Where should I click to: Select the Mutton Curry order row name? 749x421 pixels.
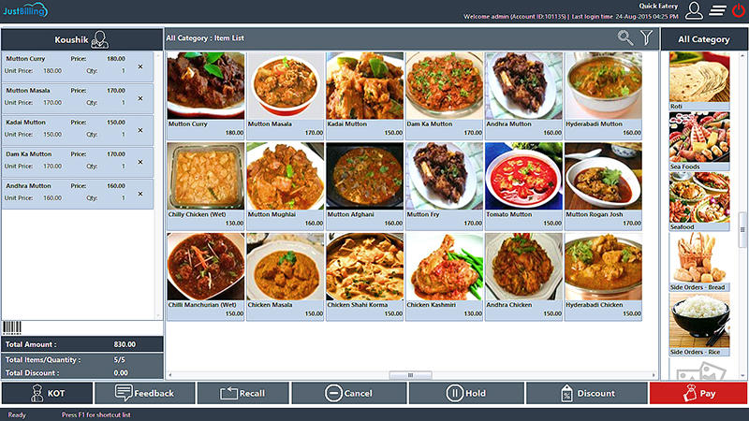click(x=25, y=59)
